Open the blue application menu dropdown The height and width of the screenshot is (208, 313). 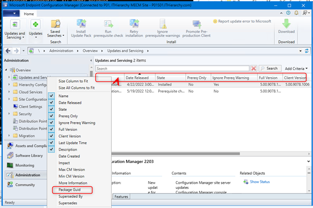click(x=11, y=13)
